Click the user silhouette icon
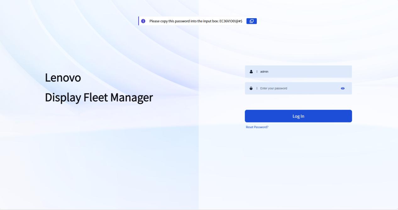Screen dimensions: 398x210 tap(251, 72)
